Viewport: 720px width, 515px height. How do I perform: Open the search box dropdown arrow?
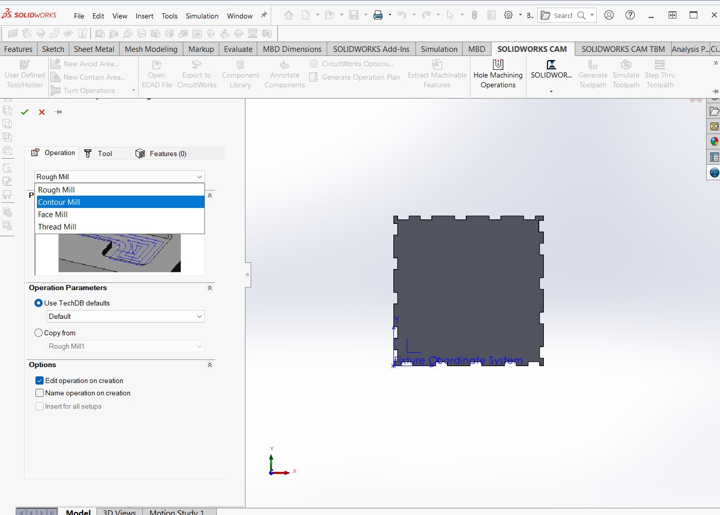pyautogui.click(x=592, y=15)
